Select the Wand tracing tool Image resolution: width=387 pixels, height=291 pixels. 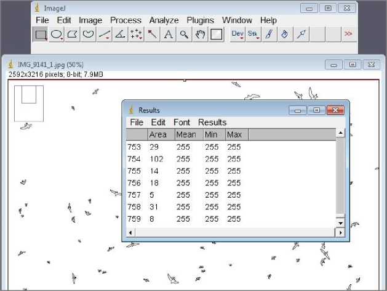click(153, 34)
